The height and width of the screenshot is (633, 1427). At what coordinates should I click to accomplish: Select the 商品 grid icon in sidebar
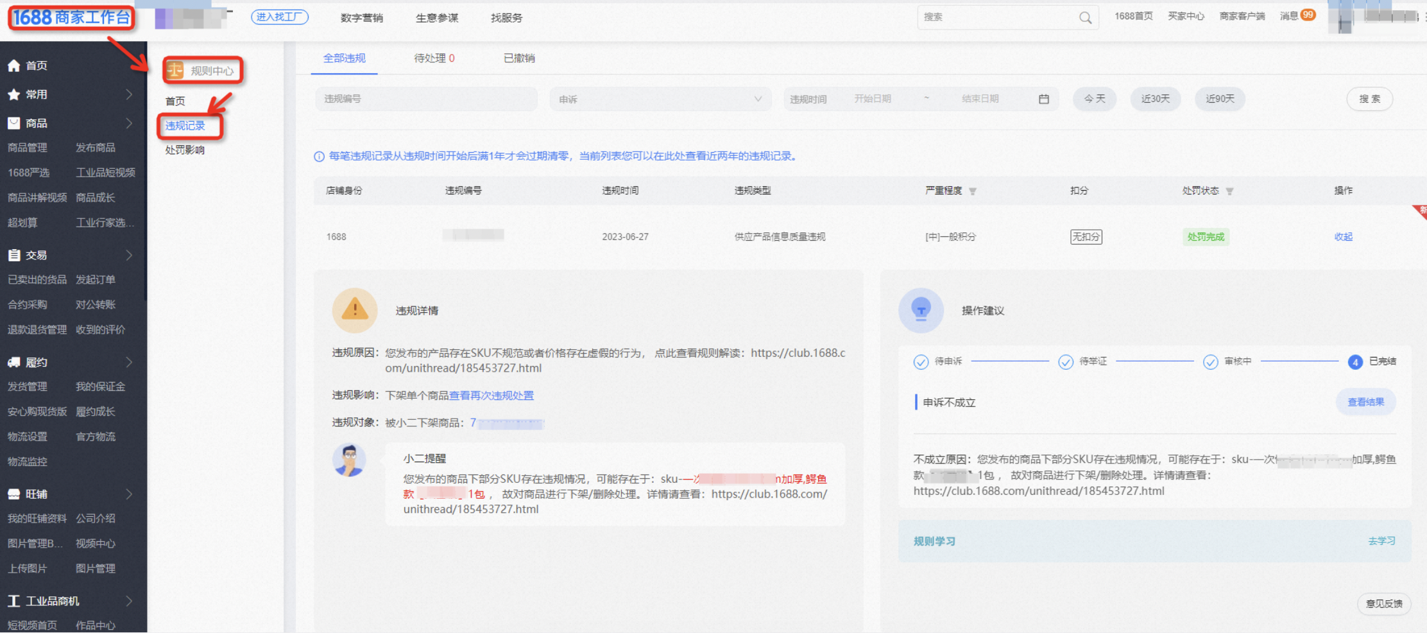13,123
